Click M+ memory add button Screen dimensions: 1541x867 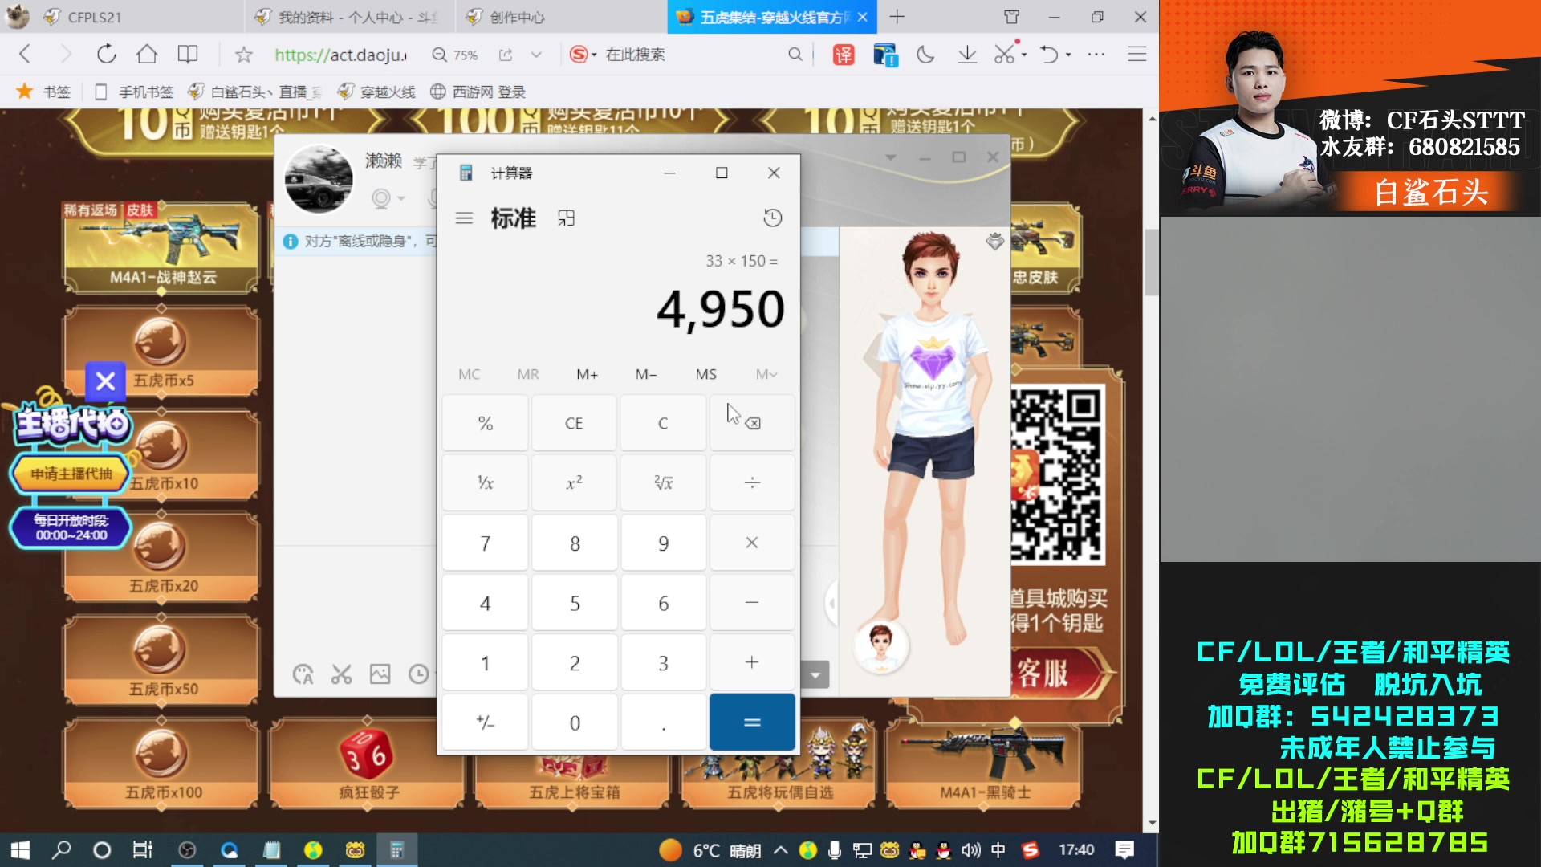[x=587, y=374]
